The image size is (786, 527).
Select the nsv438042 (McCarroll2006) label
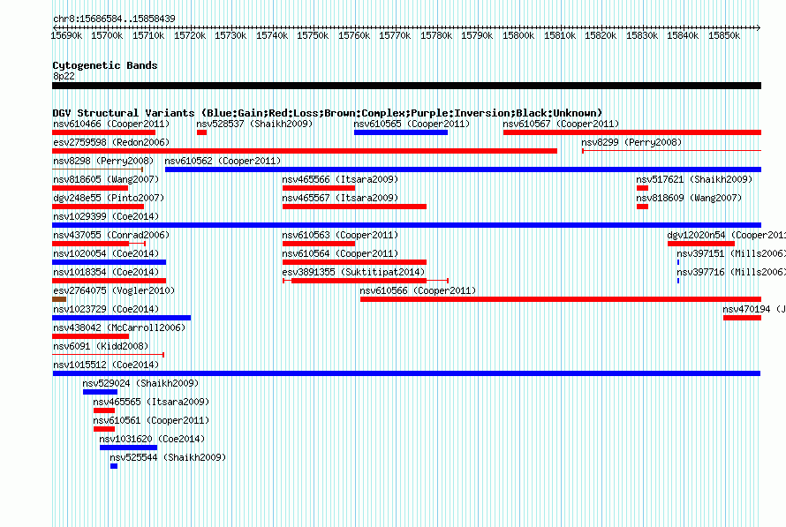coord(119,327)
